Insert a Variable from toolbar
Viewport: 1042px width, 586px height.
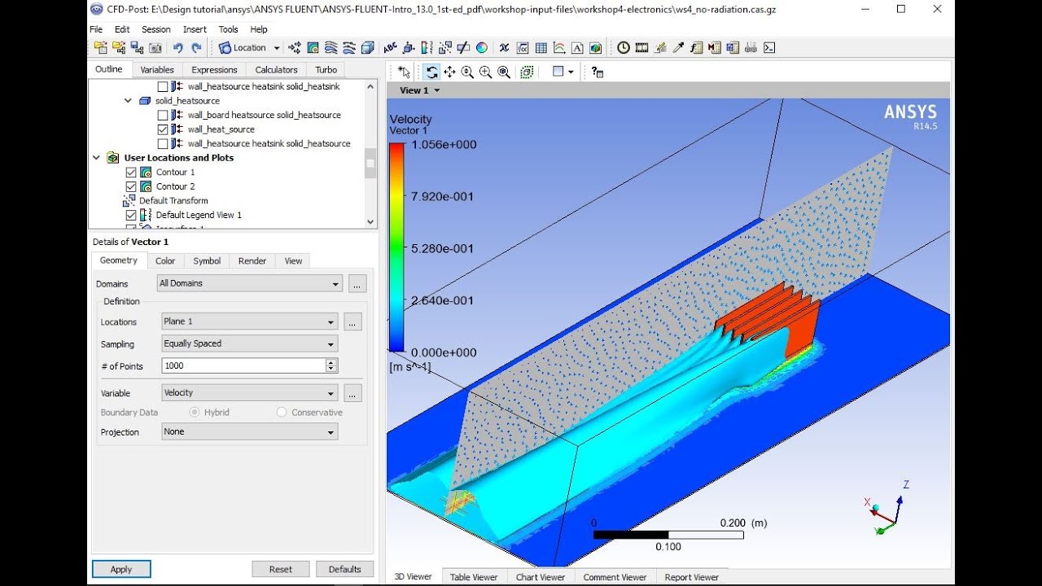(x=503, y=48)
